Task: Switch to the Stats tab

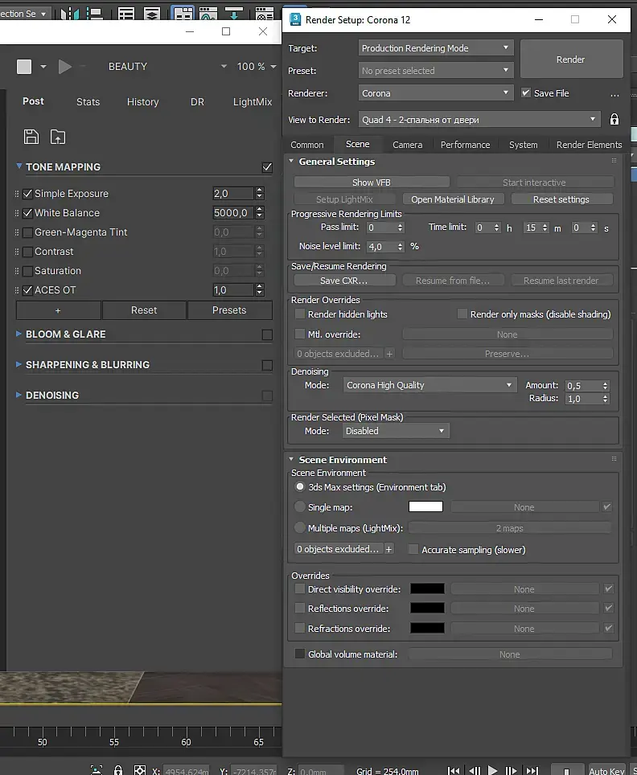Action: [88, 102]
